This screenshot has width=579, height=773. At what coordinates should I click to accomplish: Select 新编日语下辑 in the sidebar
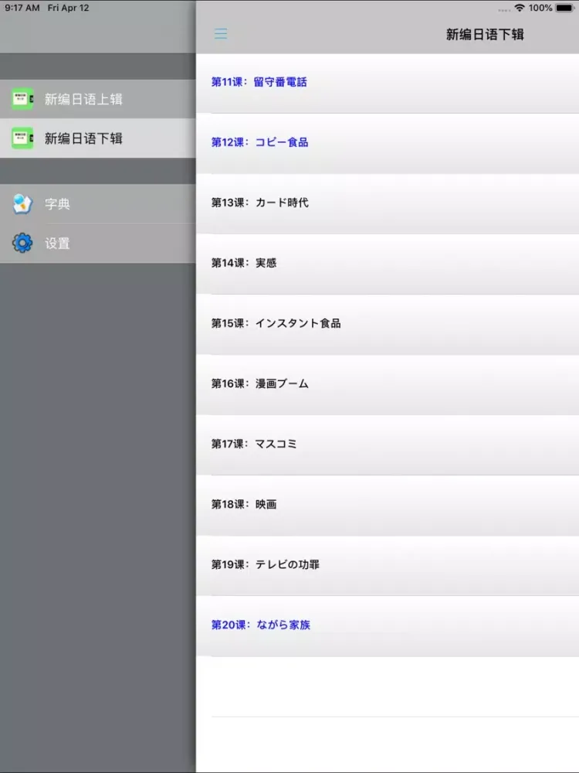pyautogui.click(x=98, y=138)
